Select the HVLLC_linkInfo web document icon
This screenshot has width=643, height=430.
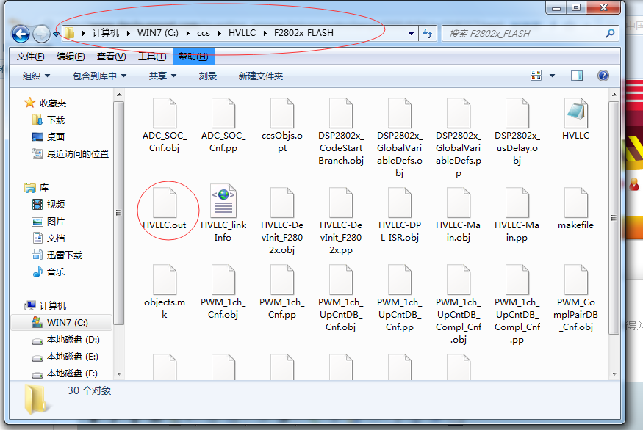coord(223,200)
